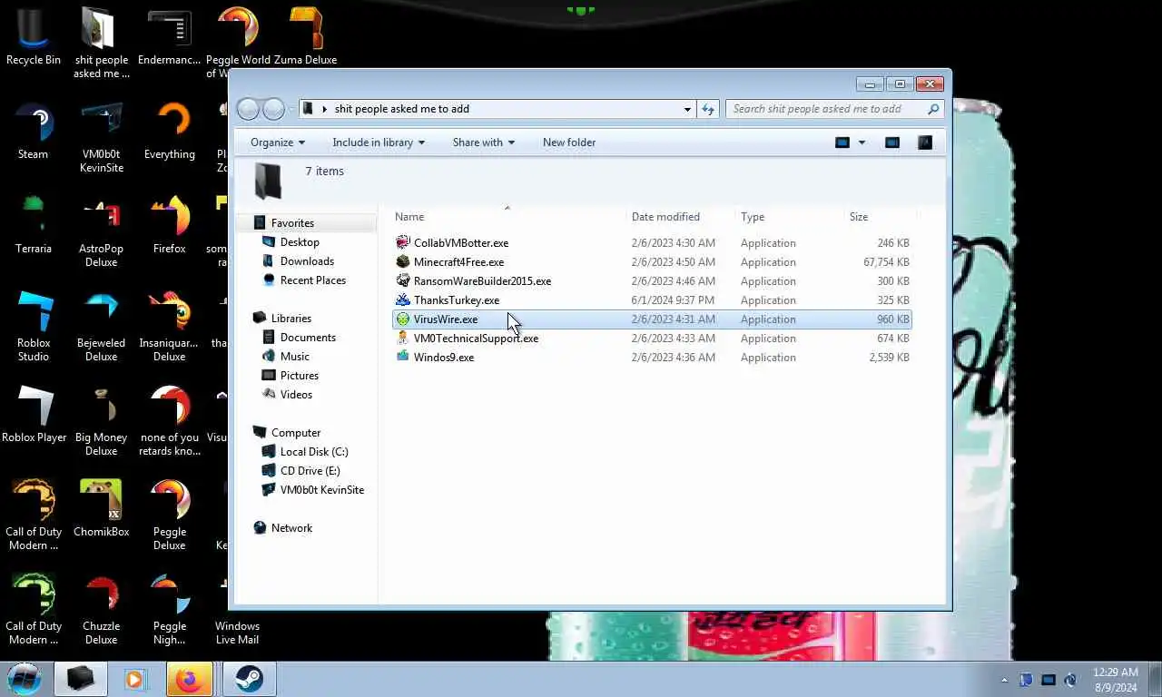The height and width of the screenshot is (697, 1162).
Task: Open the Music library
Action: pos(294,357)
